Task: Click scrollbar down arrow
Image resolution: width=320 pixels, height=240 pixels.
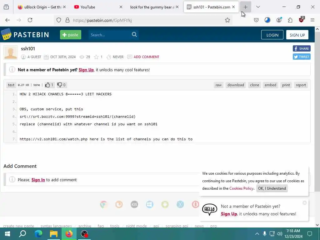Action: 317,225
